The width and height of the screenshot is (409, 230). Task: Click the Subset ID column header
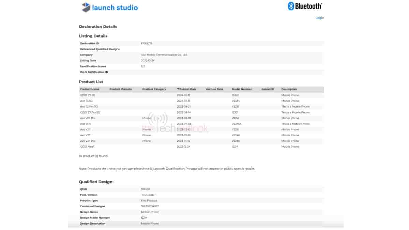click(x=268, y=89)
